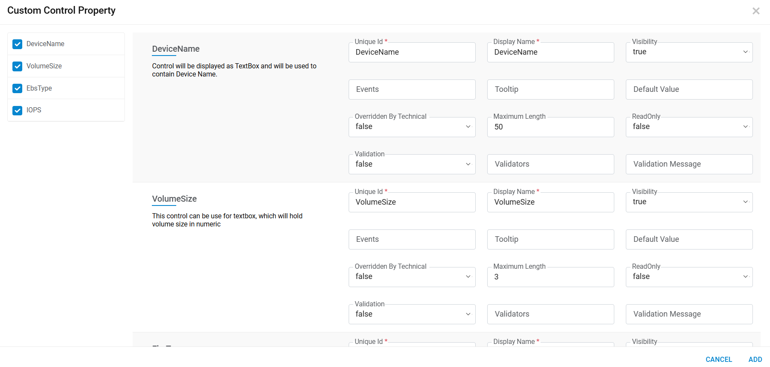
Task: Click DeviceName Validation Message field
Action: (x=689, y=164)
